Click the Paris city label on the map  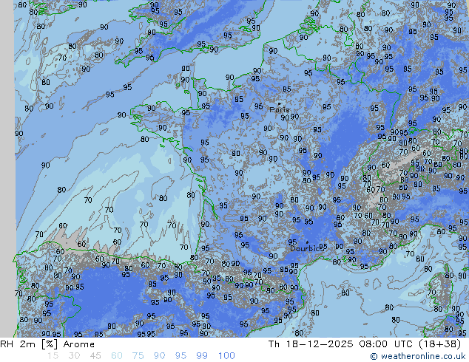[280, 109]
